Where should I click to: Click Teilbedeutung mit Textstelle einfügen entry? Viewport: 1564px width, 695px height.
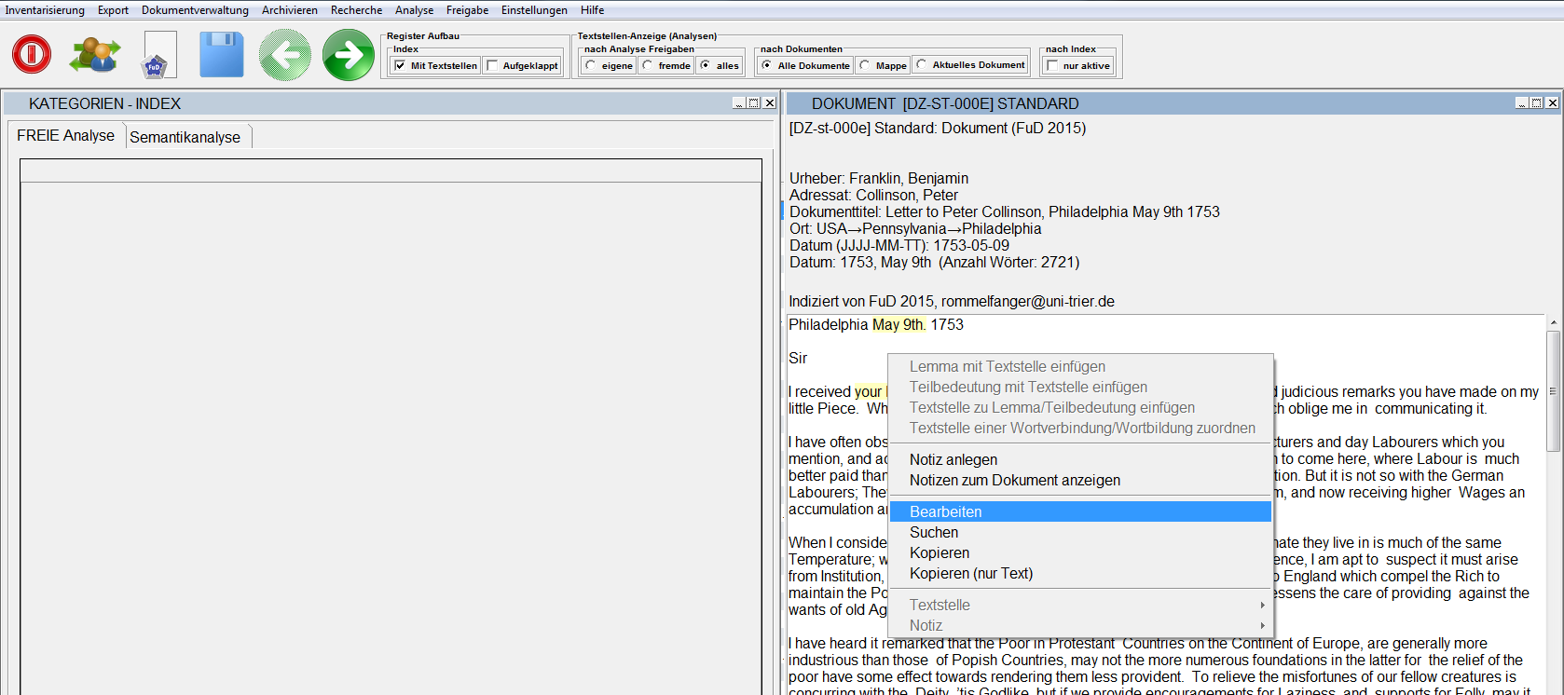coord(1080,387)
